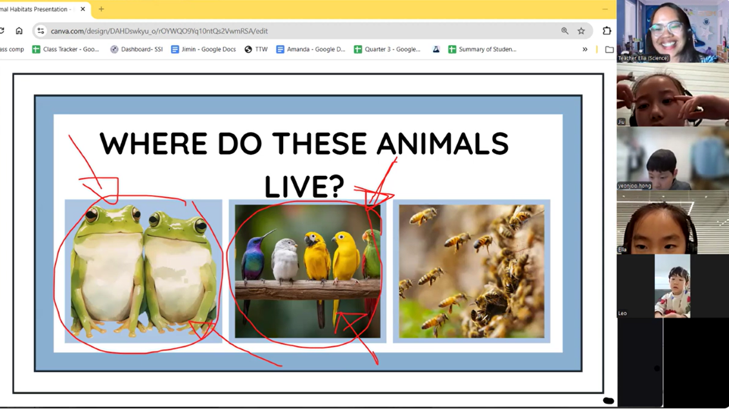
Task: Select Teacher Ella's video tile
Action: [672, 32]
